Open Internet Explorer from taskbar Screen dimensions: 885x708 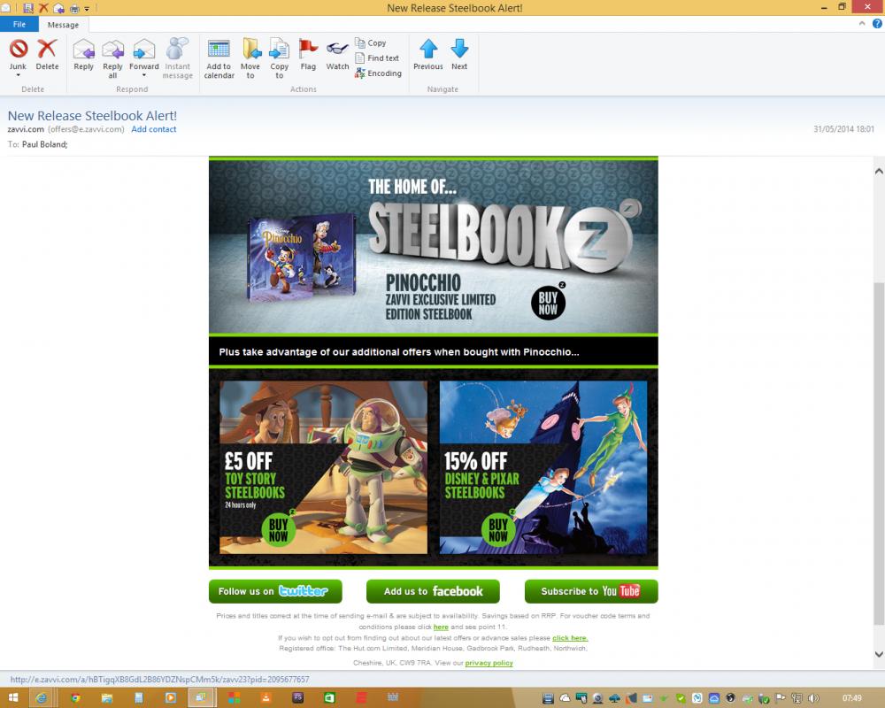point(41,698)
